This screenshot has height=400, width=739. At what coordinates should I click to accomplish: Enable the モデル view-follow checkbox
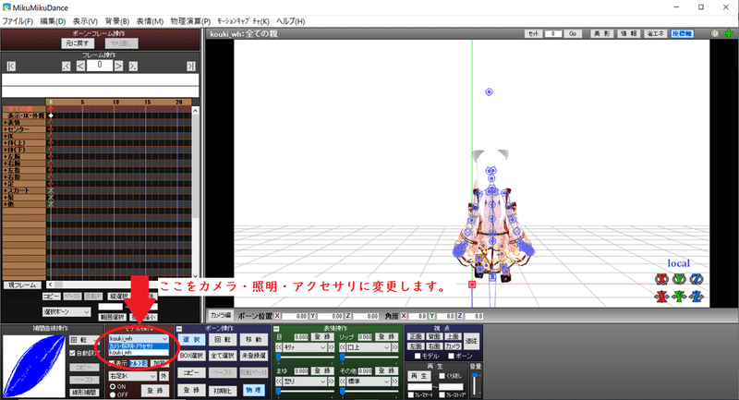[418, 357]
